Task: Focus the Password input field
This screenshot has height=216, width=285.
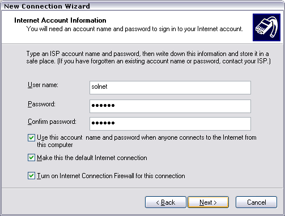Action: 170,106
